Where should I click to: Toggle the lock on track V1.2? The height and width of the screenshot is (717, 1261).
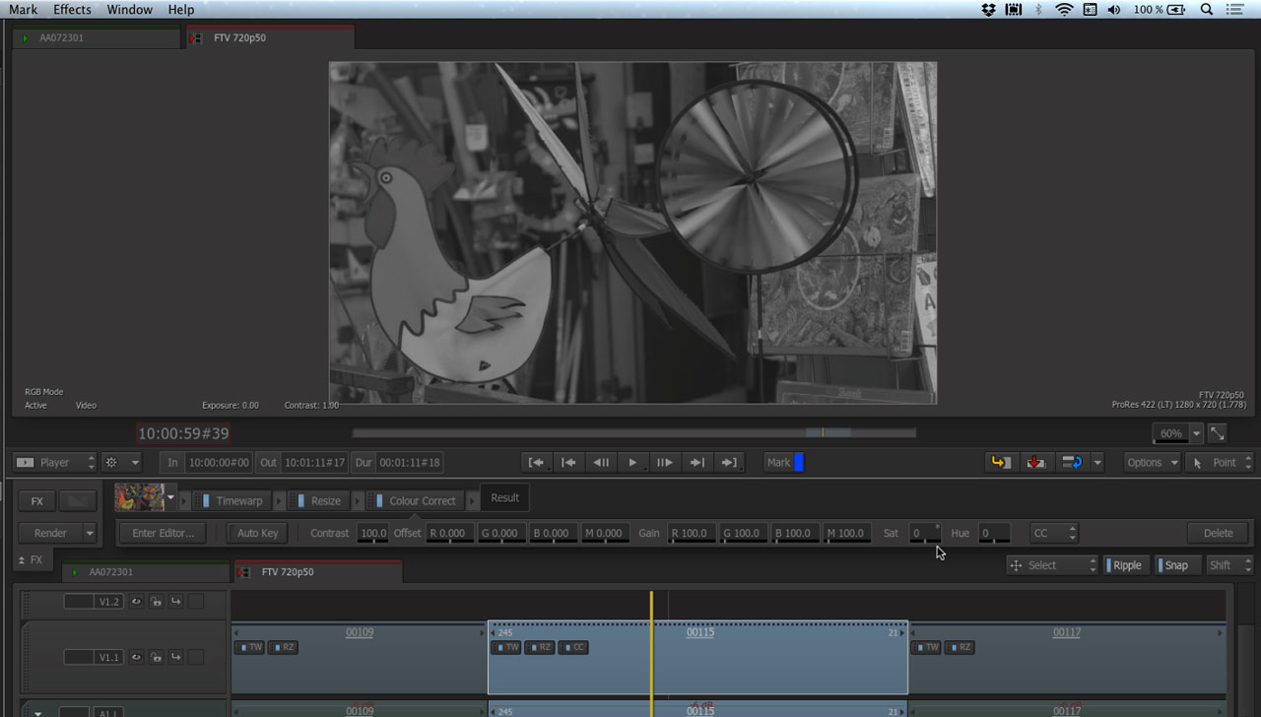click(157, 602)
